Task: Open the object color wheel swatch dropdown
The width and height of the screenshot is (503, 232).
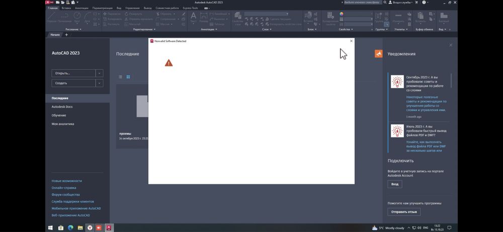Action: coord(342,14)
